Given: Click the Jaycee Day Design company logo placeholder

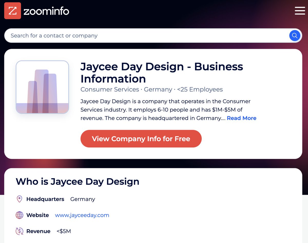Looking at the screenshot, I should [x=42, y=87].
